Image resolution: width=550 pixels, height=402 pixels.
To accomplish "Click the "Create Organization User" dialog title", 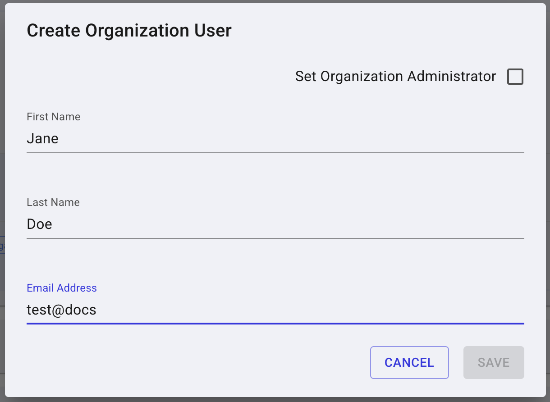I will pyautogui.click(x=129, y=31).
